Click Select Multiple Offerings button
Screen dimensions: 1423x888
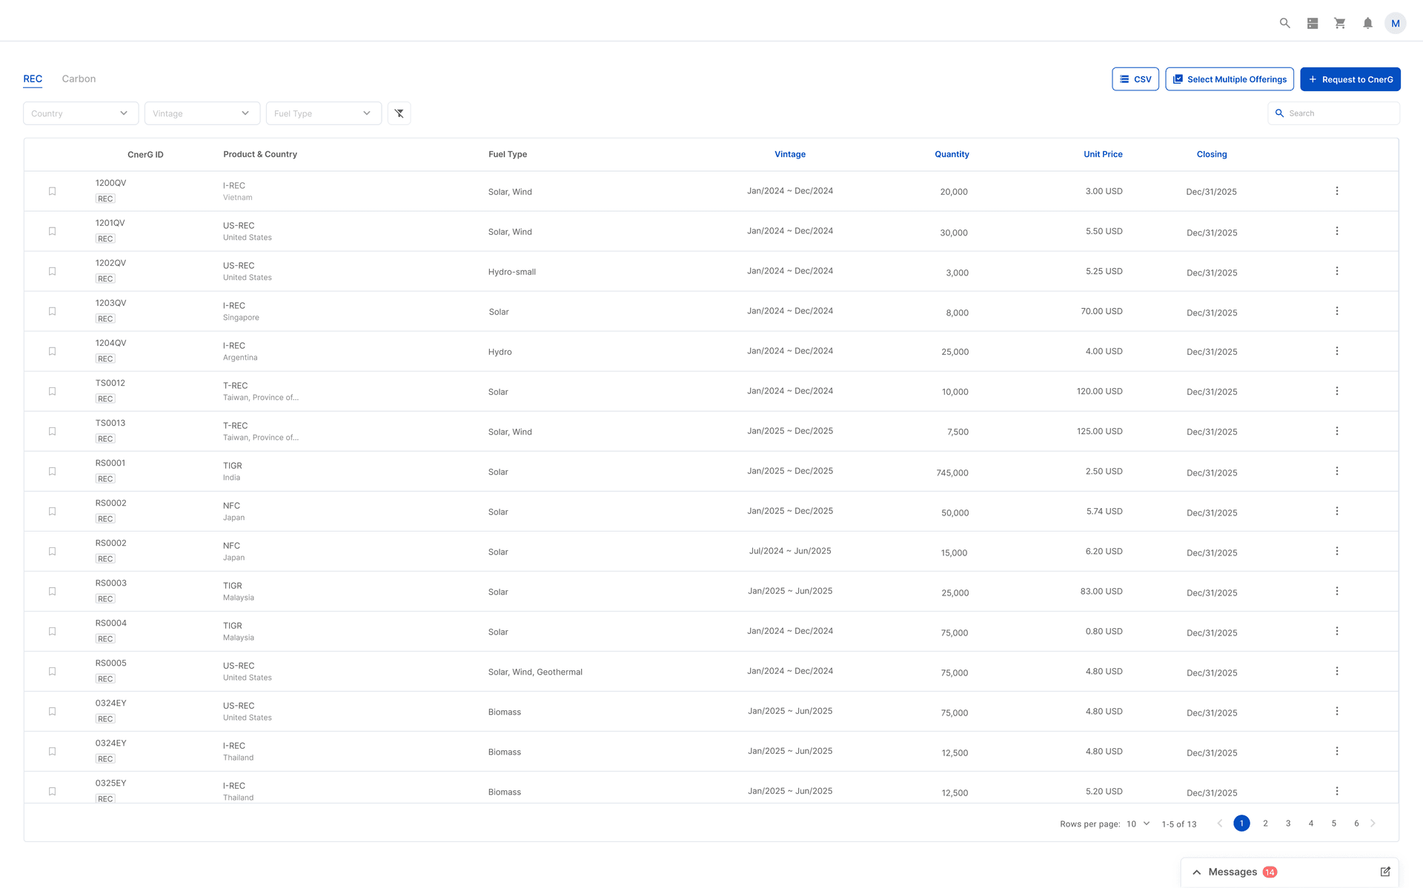(1229, 79)
